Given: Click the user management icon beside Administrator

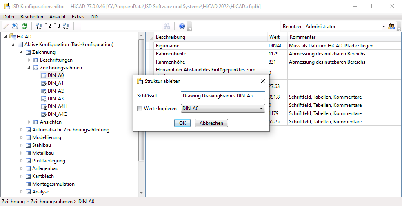Looking at the screenshot, I should coord(391,26).
